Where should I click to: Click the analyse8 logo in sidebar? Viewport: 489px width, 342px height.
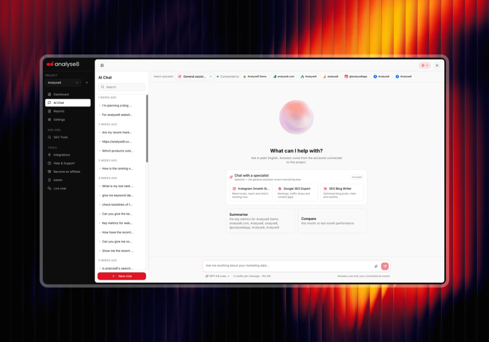[x=63, y=64]
